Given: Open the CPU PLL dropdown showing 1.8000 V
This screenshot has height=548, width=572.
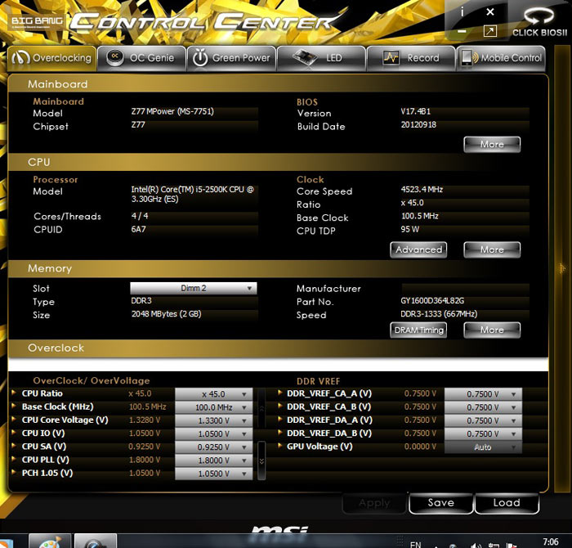Looking at the screenshot, I should coord(214,460).
